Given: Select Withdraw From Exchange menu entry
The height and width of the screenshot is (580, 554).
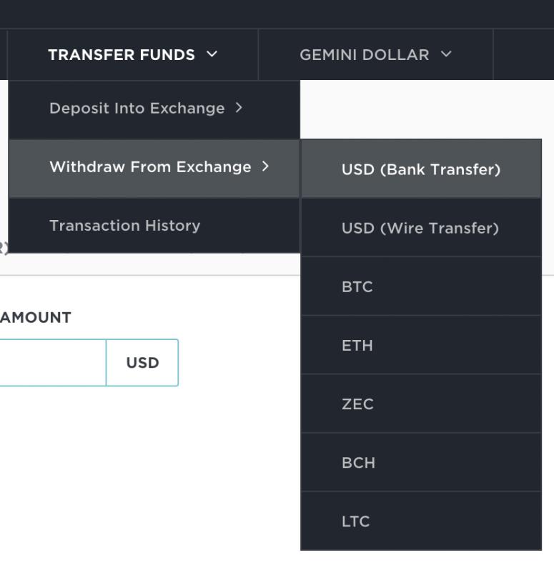Looking at the screenshot, I should coord(150,167).
